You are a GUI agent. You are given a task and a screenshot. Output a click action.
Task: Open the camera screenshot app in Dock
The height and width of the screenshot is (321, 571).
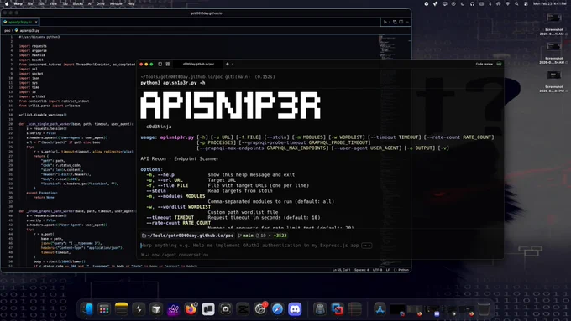[225, 309]
